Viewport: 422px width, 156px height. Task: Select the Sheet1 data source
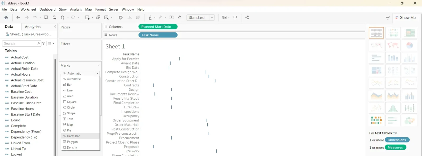(x=28, y=34)
